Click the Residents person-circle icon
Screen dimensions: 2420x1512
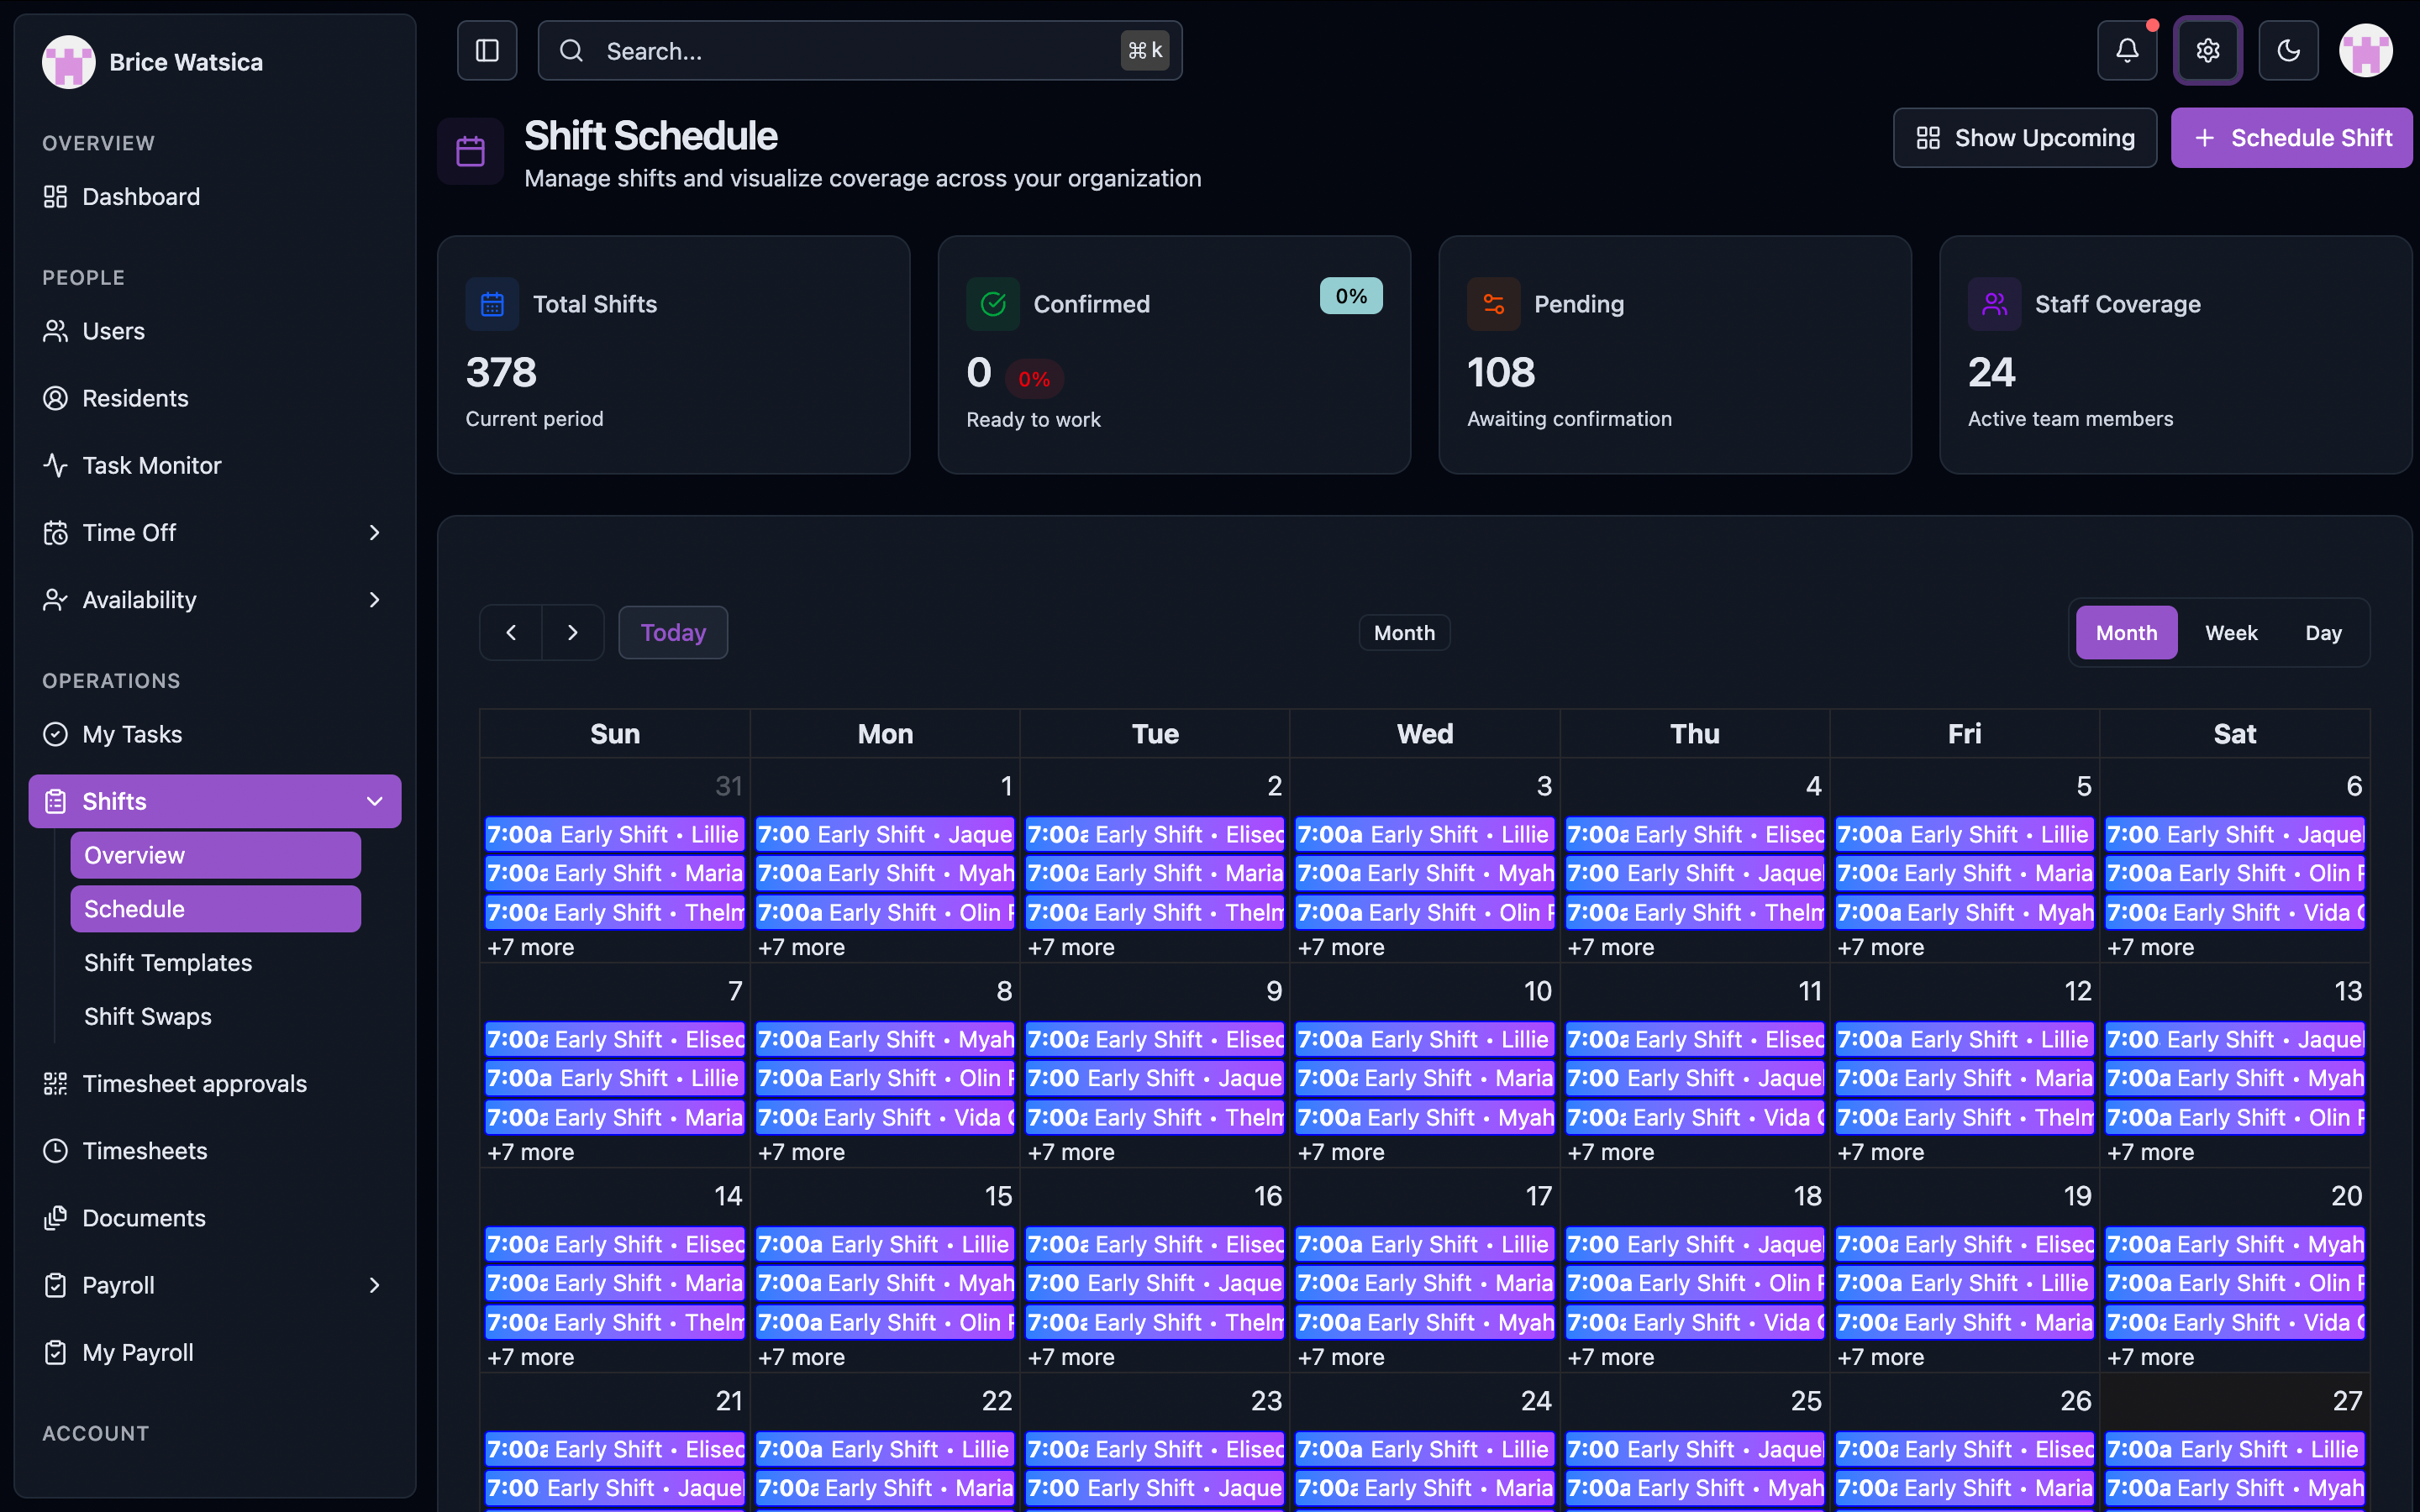click(55, 398)
